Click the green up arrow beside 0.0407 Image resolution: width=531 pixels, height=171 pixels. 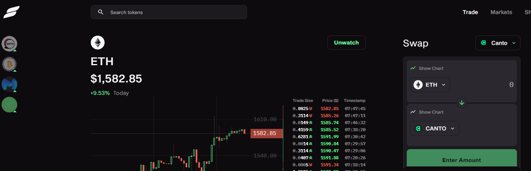click(311, 158)
